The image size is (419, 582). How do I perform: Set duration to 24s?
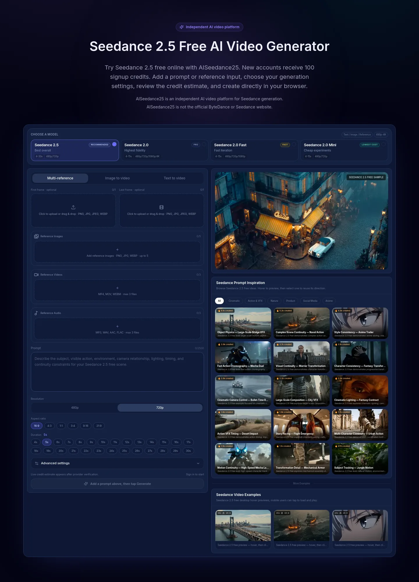tap(112, 451)
